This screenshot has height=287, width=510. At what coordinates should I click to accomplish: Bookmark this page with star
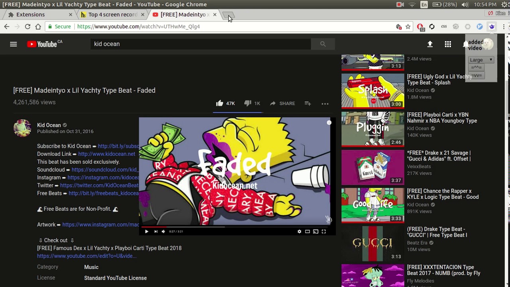point(408,27)
